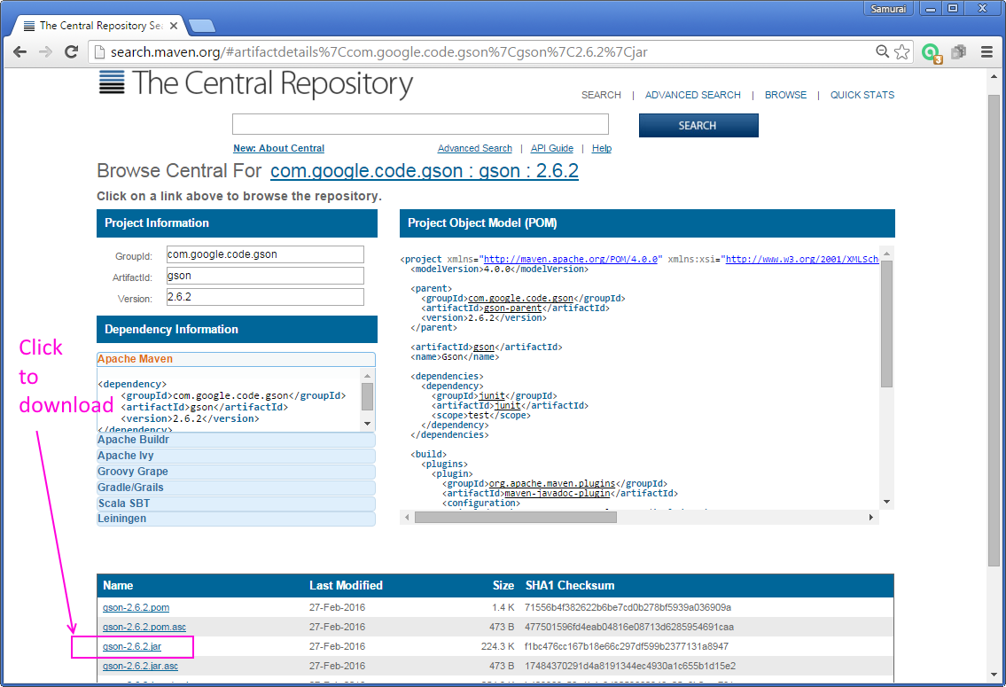Click the GroupId field
1006x687 pixels.
265,254
